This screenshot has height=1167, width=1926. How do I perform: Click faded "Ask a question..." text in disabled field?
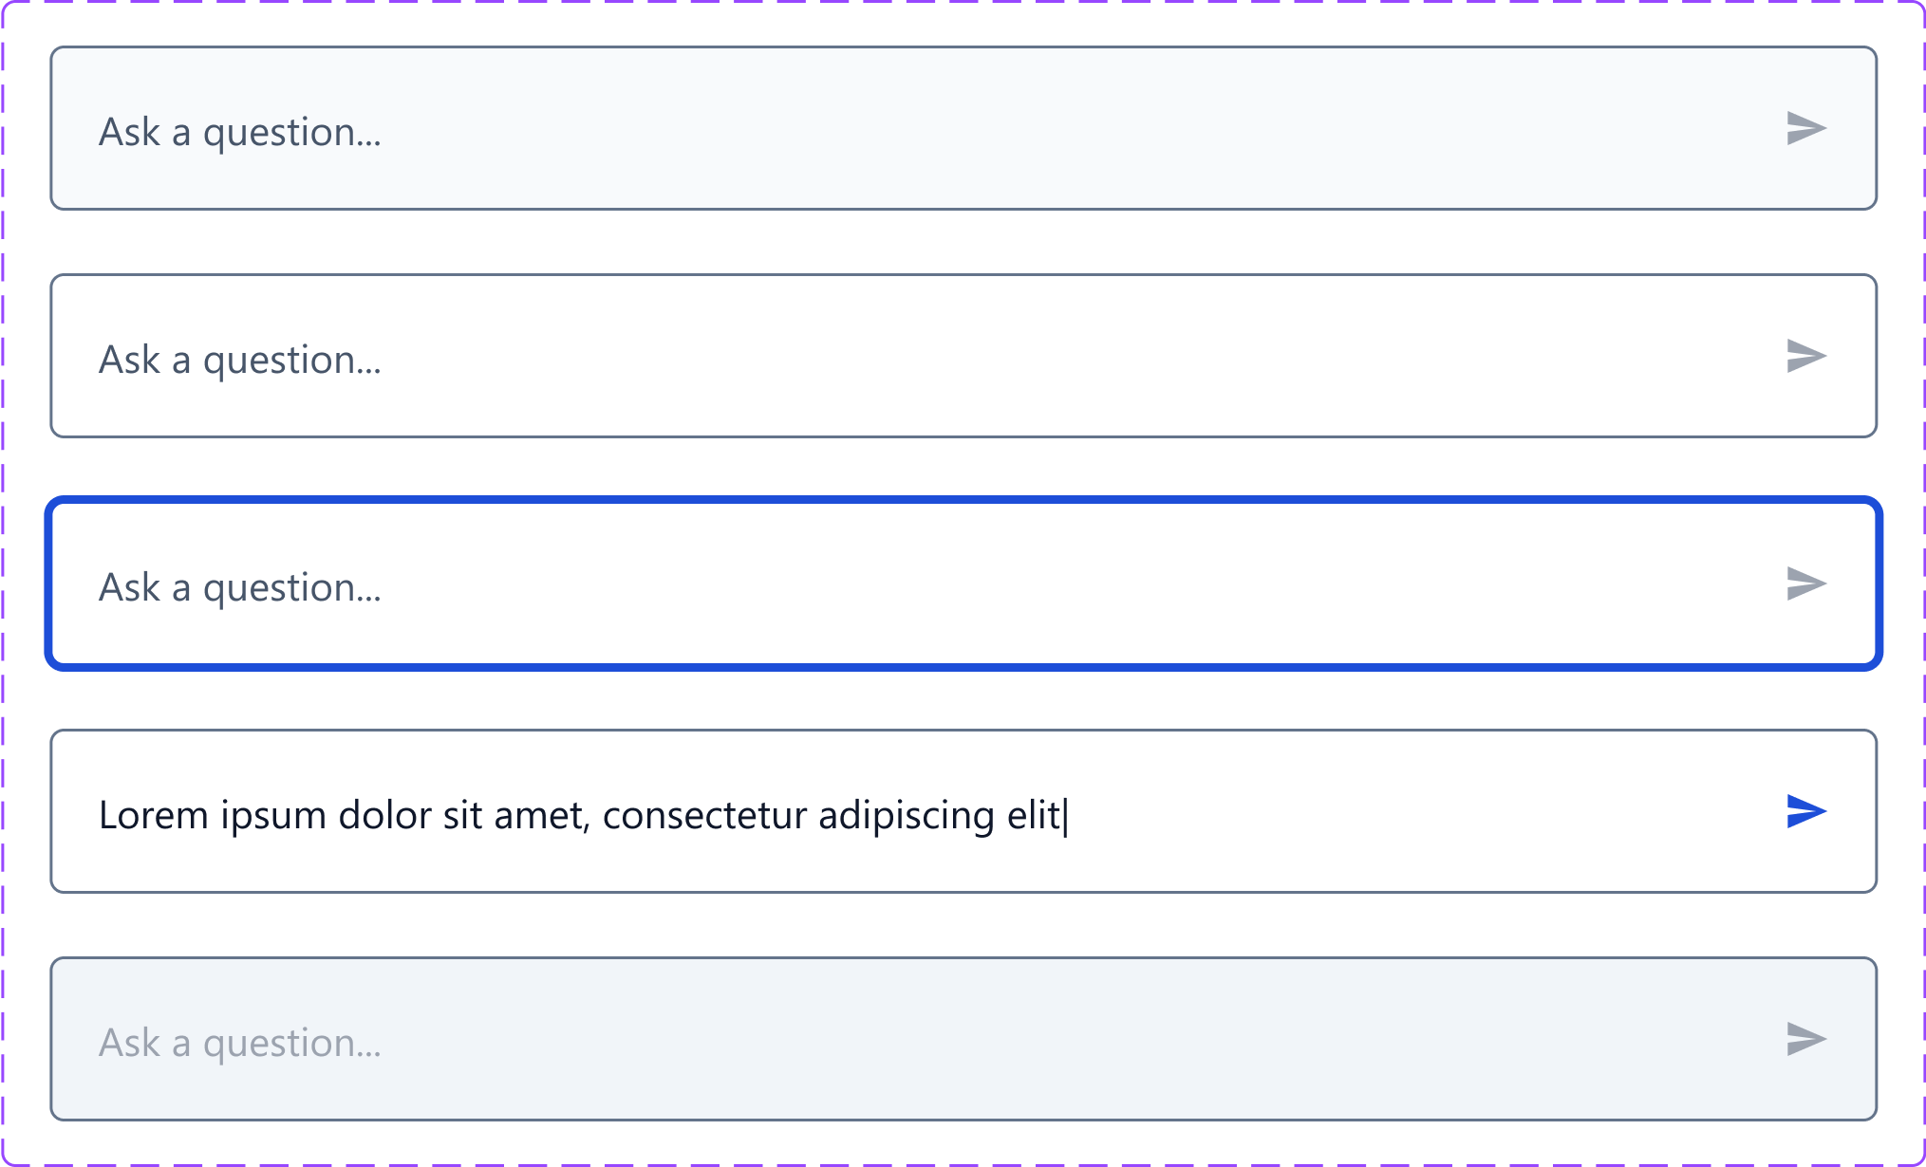tap(240, 1043)
